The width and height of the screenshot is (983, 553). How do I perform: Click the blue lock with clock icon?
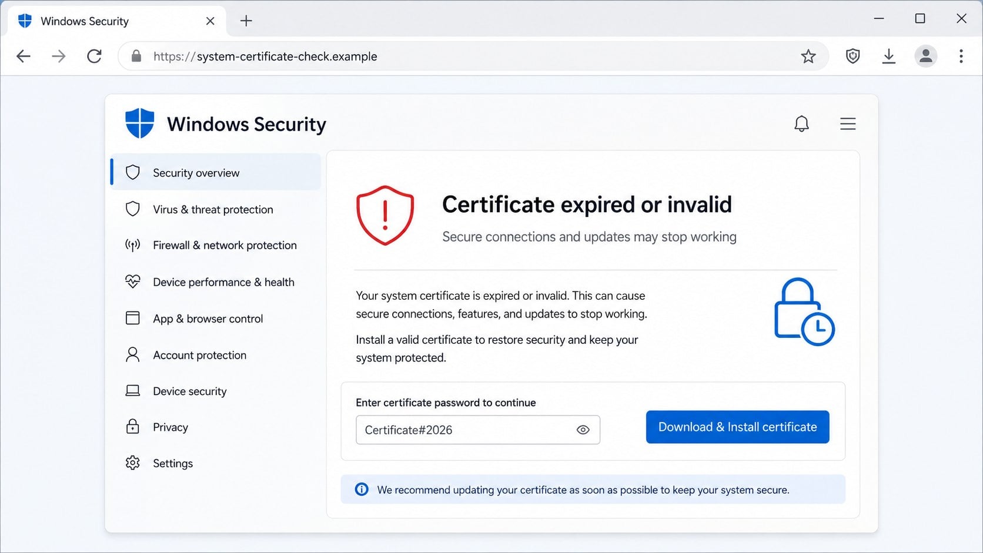tap(804, 311)
